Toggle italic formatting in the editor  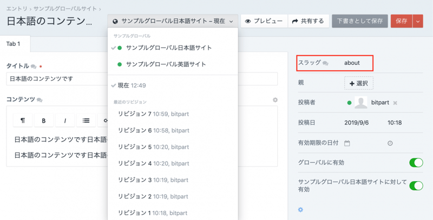point(65,121)
